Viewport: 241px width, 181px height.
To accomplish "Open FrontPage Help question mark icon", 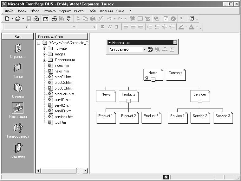I will (192, 19).
